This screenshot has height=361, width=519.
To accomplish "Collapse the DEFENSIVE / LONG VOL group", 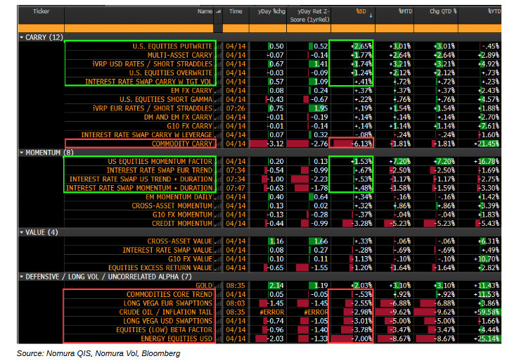I will (23, 276).
